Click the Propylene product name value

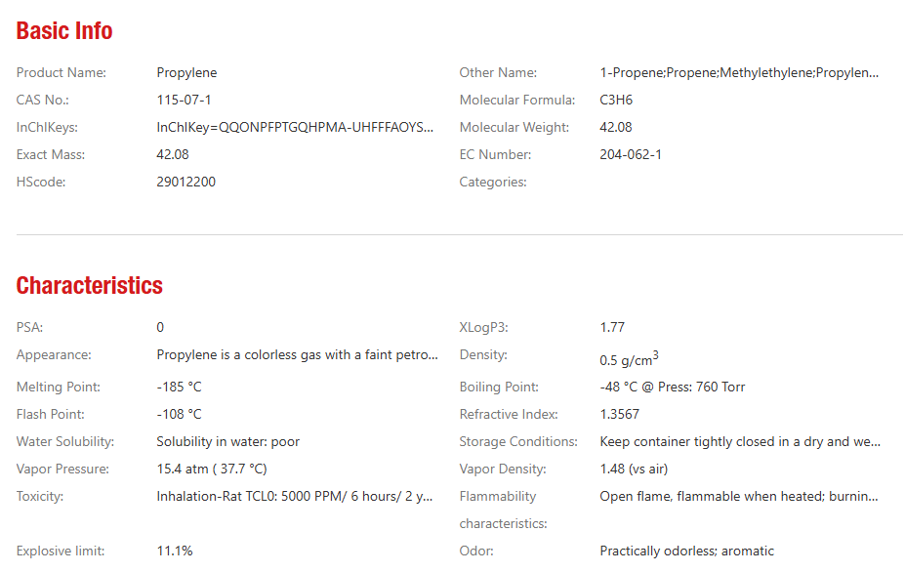(186, 73)
